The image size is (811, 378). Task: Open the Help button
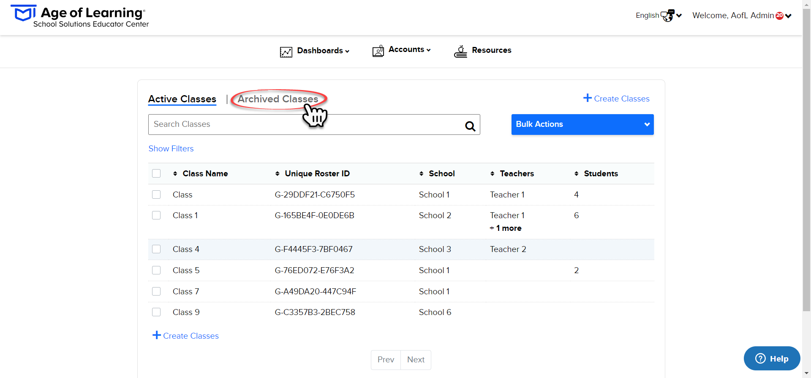click(x=772, y=359)
